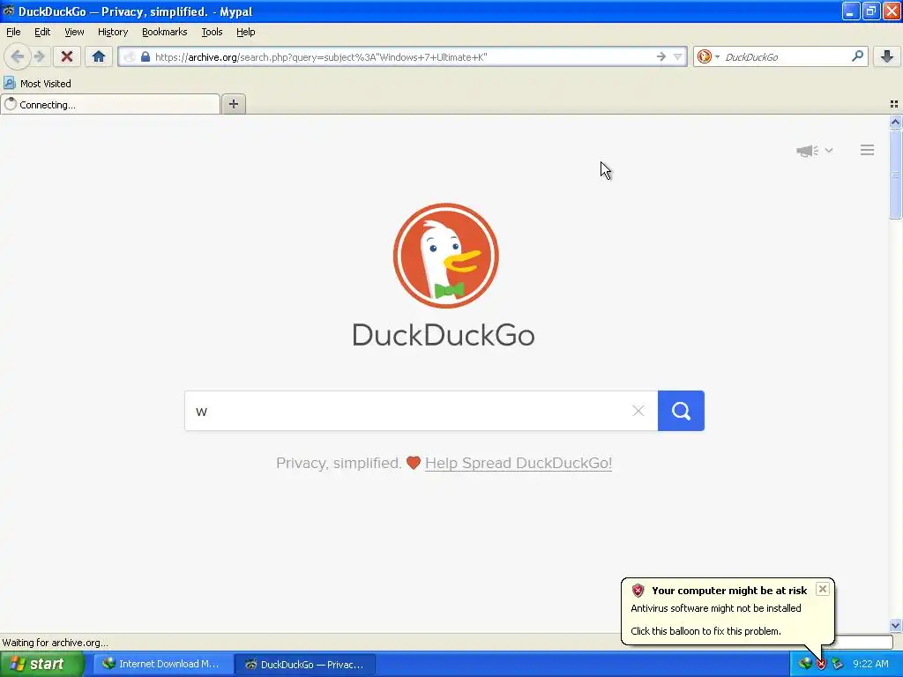The height and width of the screenshot is (677, 903).
Task: Open the Edit menu
Action: [42, 32]
